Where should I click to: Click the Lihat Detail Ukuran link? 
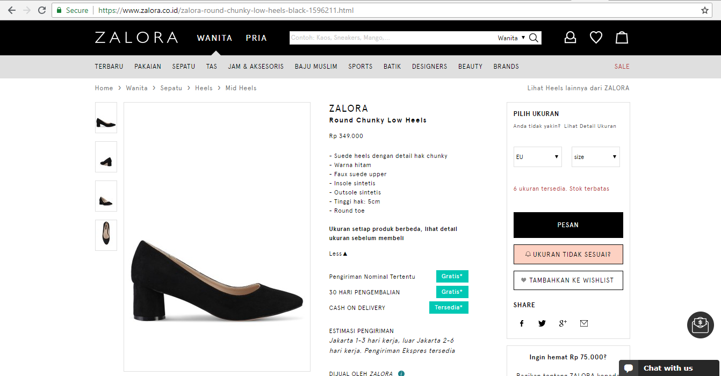click(590, 126)
